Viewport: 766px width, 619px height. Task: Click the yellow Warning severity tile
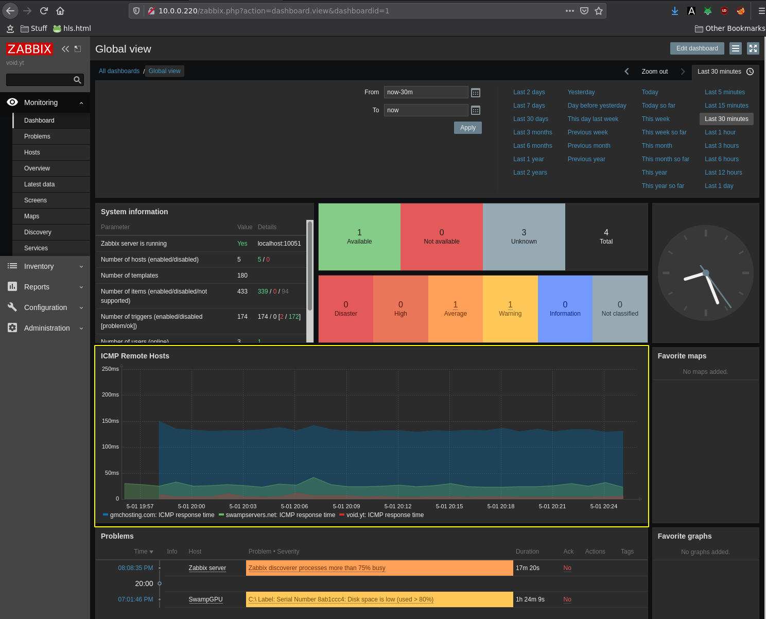click(x=510, y=309)
